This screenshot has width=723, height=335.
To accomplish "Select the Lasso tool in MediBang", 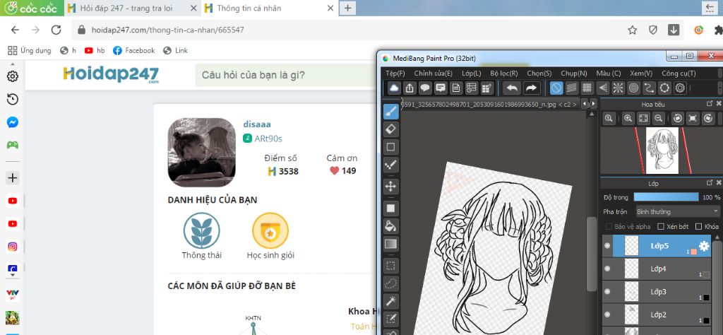I will [x=391, y=283].
